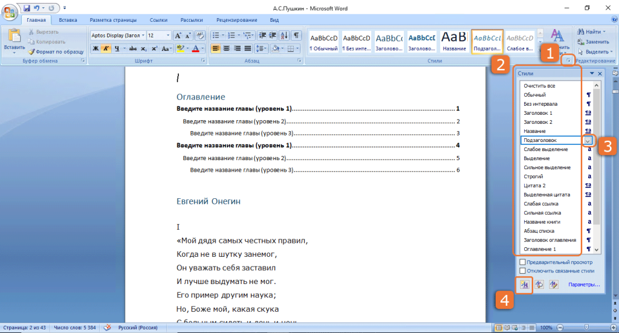Open the Style Inspector icon

[x=539, y=285]
